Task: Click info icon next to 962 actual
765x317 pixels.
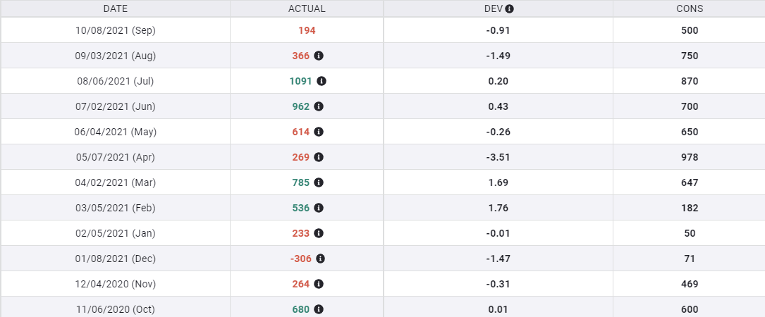Action: coord(319,106)
